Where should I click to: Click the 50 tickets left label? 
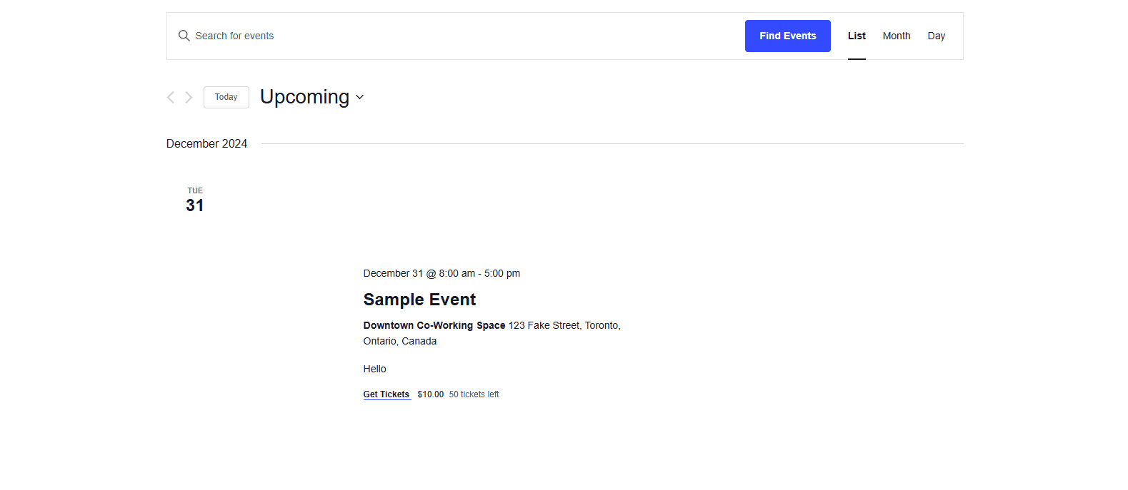[474, 394]
